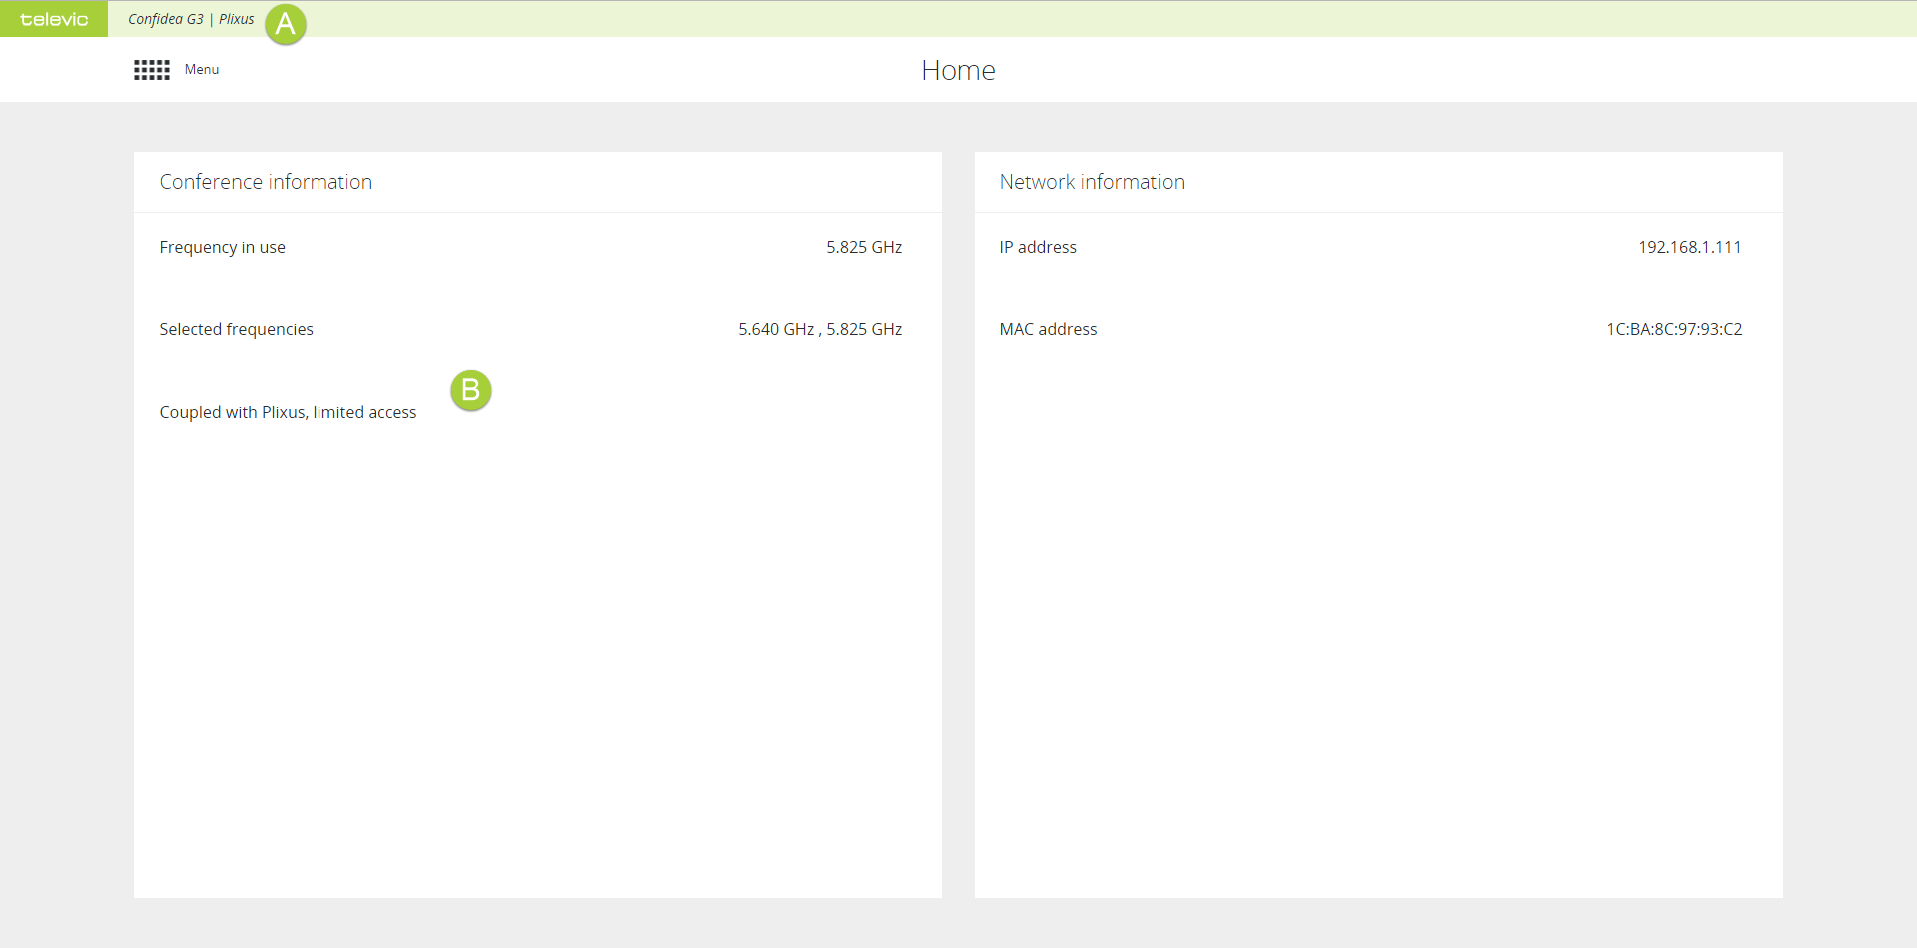The height and width of the screenshot is (948, 1917).
Task: Click Coupled with Plixus, limited access
Action: pos(288,412)
